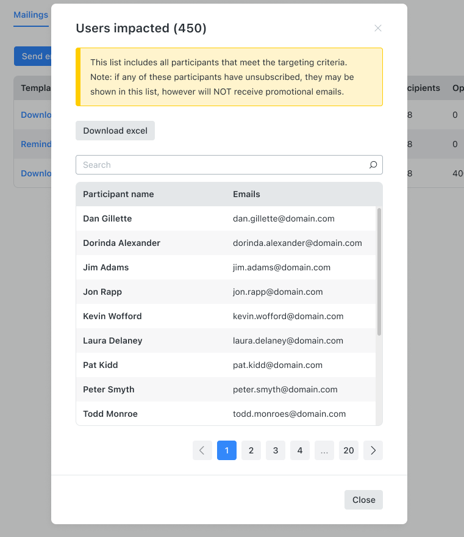Focus the Search input field
Image resolution: width=464 pixels, height=537 pixels.
[229, 165]
